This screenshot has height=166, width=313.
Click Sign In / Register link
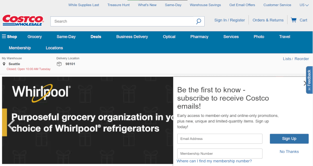click(x=229, y=20)
